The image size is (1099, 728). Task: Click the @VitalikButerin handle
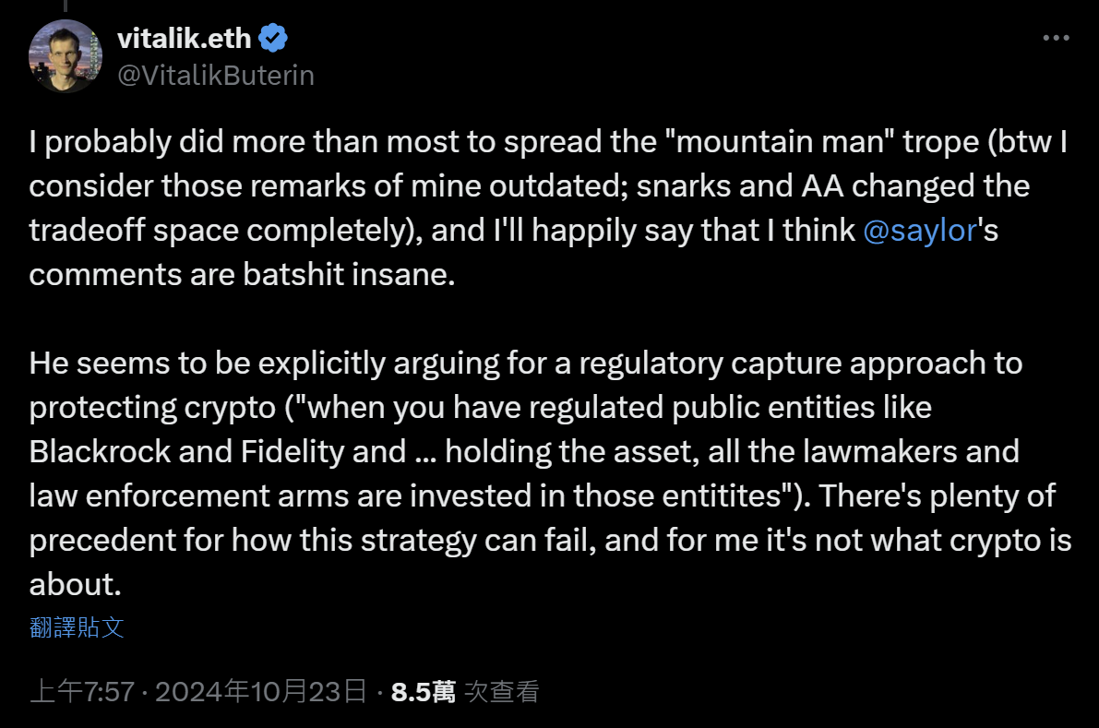click(217, 76)
